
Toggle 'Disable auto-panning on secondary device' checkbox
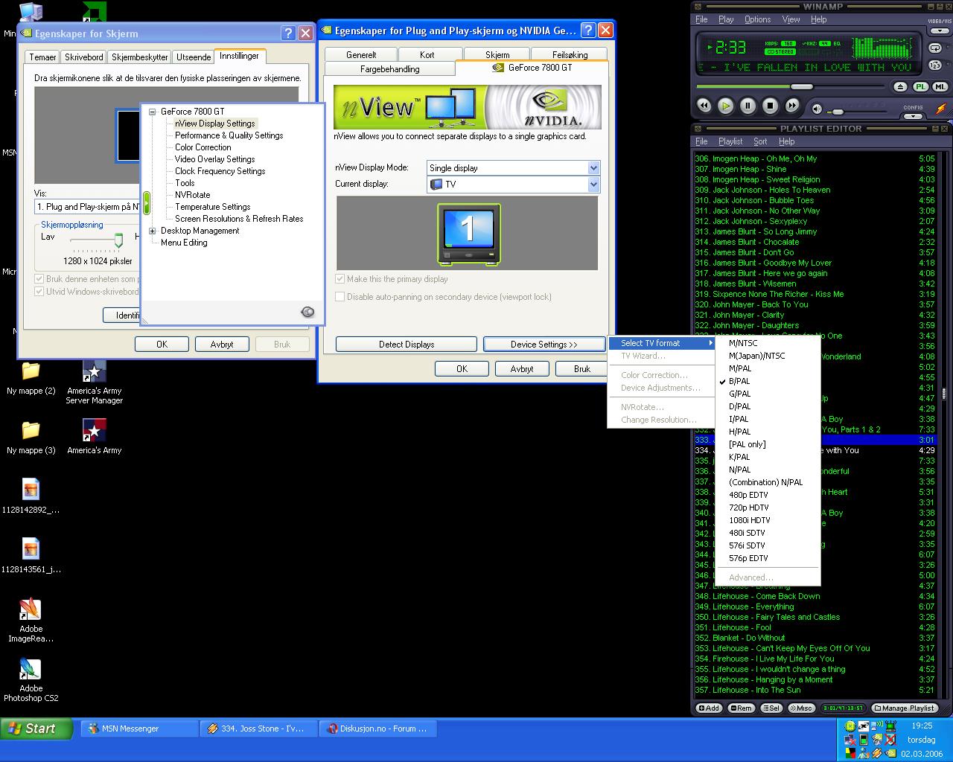tap(340, 297)
